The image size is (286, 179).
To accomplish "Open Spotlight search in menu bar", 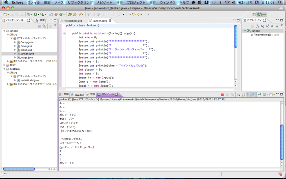I will tap(280, 3).
